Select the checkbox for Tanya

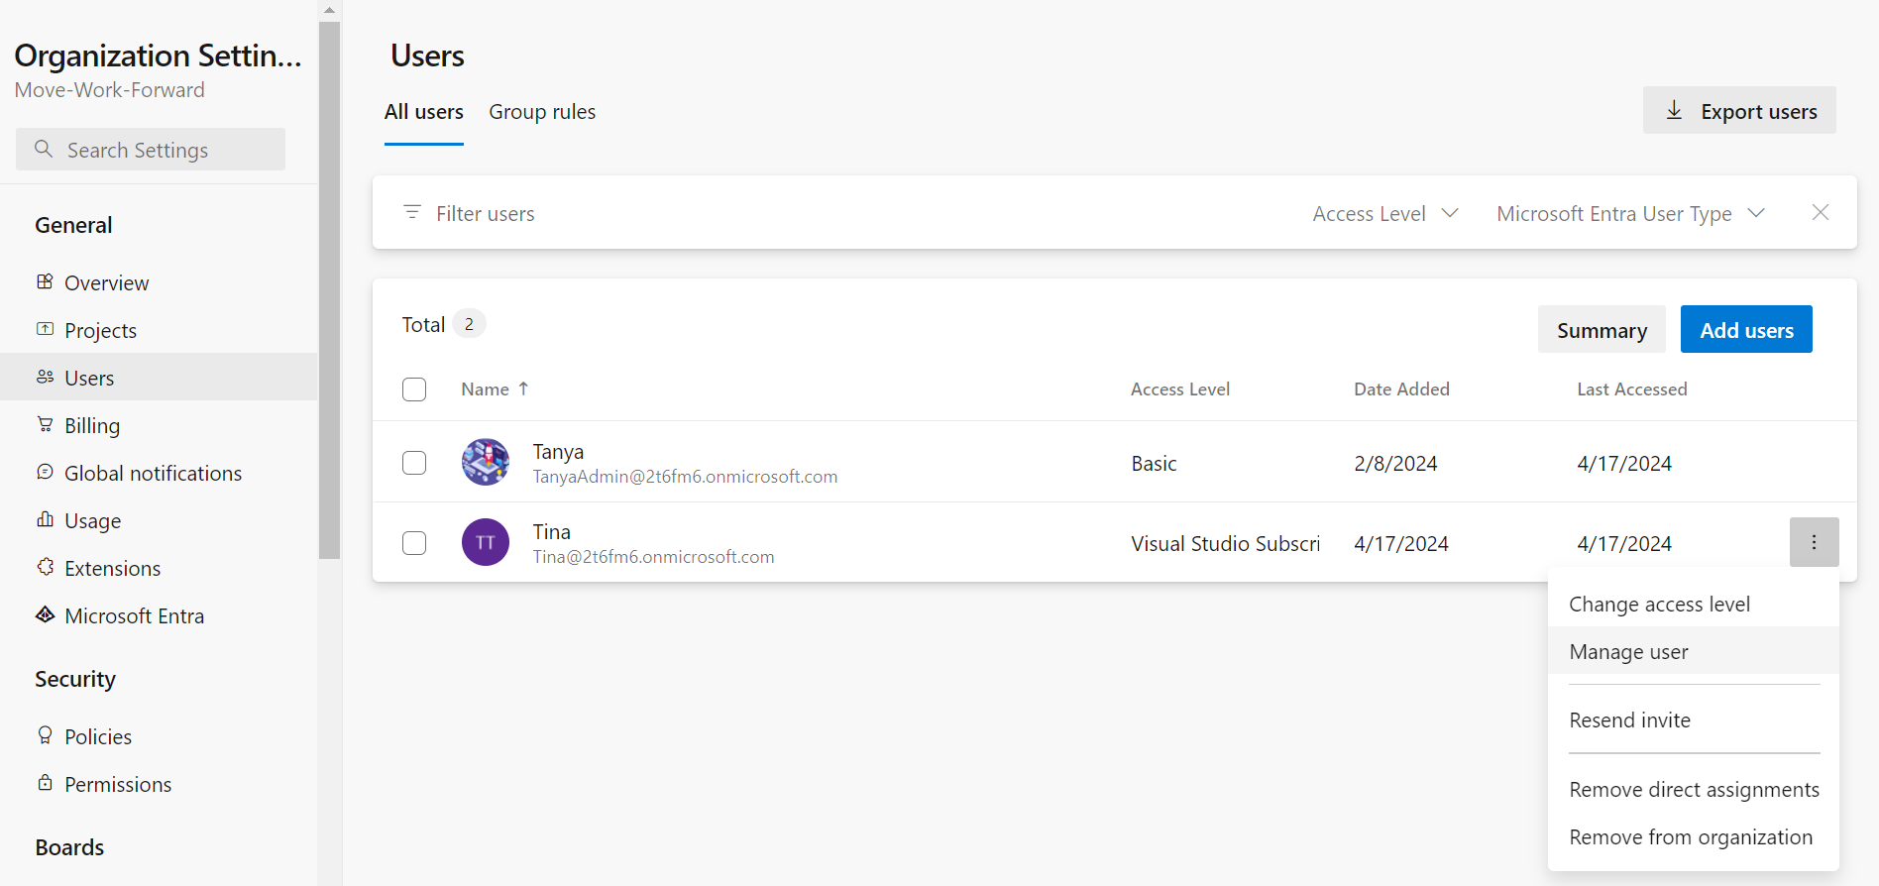[414, 463]
